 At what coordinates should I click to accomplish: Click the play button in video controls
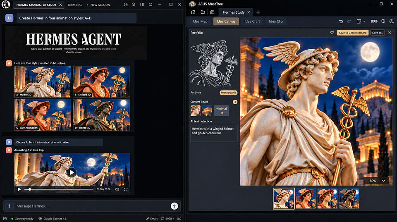pyautogui.click(x=19, y=189)
